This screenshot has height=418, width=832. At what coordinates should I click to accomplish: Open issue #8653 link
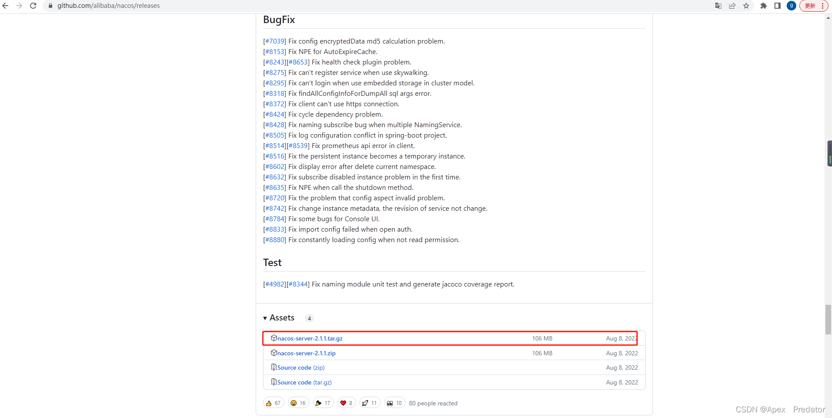coord(298,62)
